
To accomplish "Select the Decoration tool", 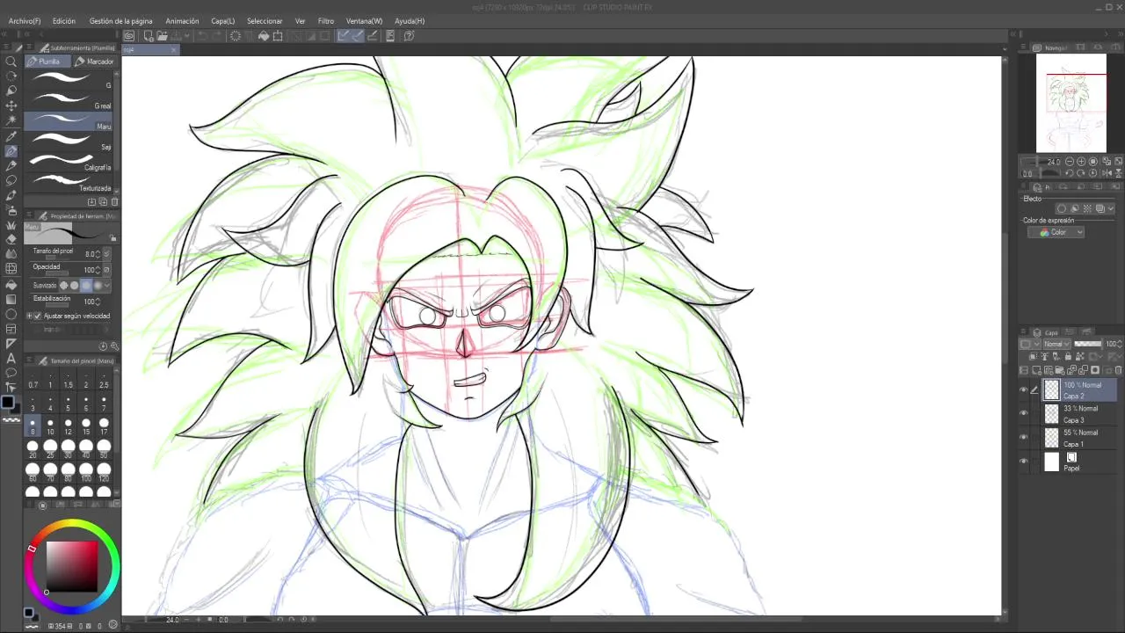I will pos(11,224).
